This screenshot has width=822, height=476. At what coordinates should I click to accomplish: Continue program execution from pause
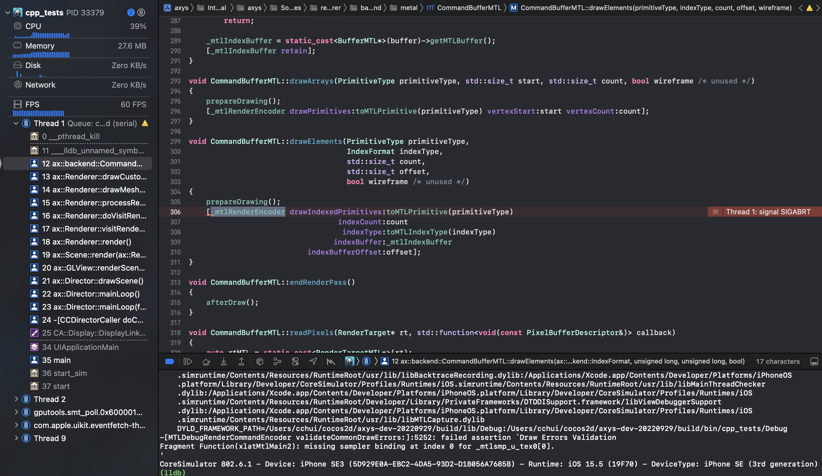(188, 361)
